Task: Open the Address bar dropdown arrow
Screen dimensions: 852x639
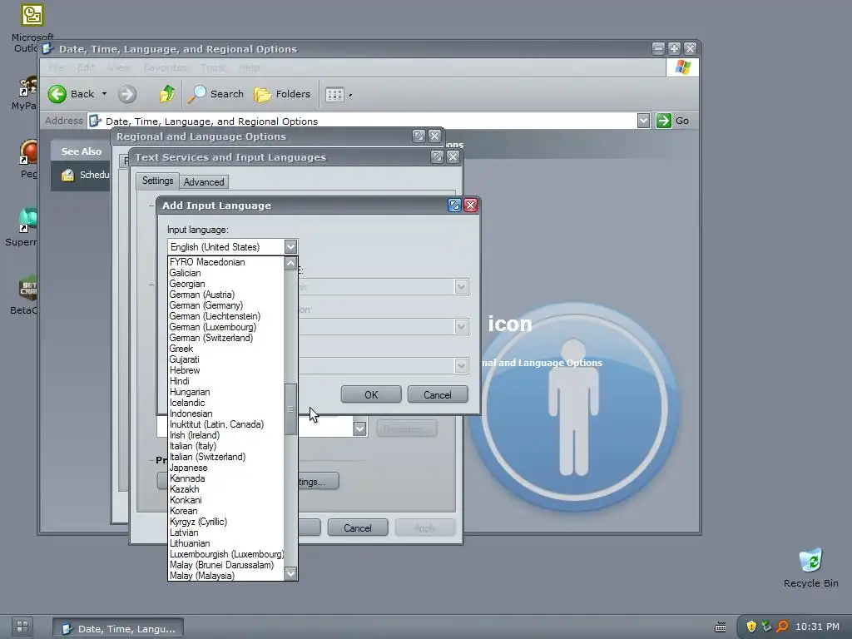Action: [643, 121]
